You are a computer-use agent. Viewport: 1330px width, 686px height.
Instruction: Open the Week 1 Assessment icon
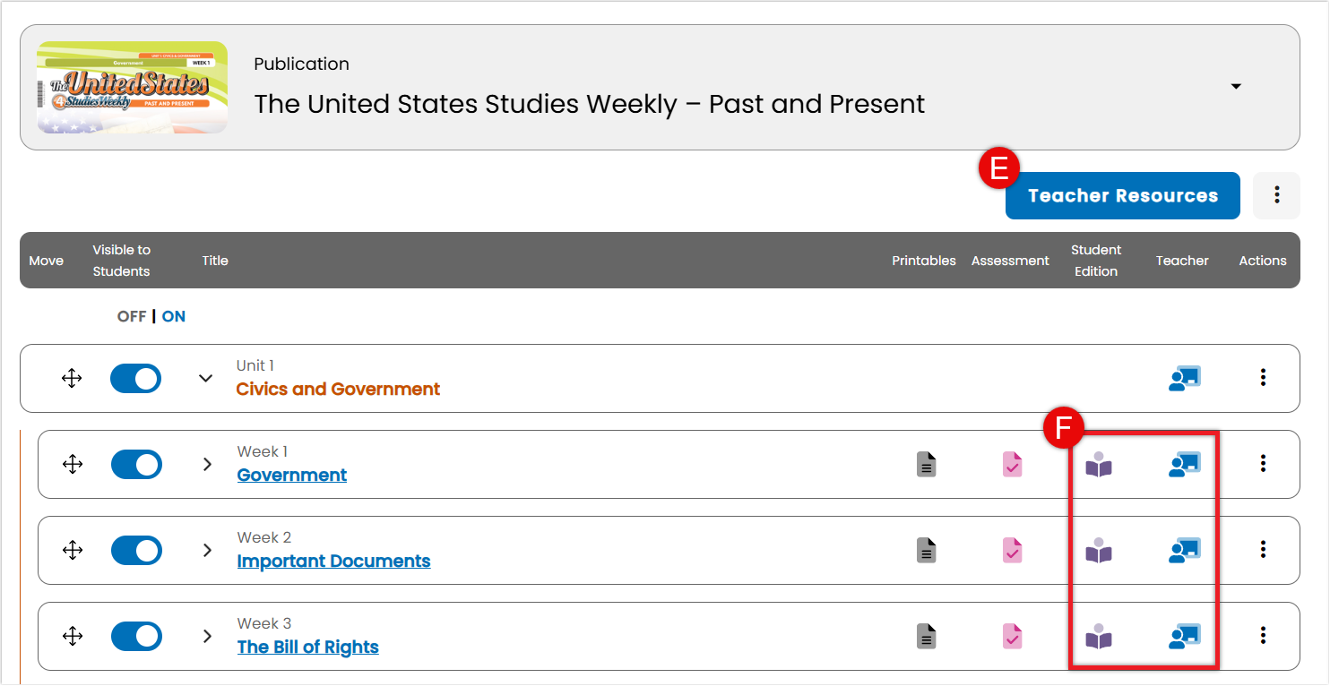point(1012,464)
